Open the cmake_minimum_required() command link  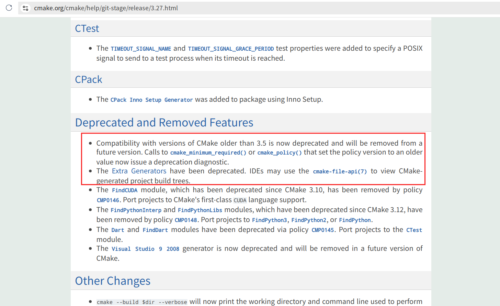[x=208, y=152]
